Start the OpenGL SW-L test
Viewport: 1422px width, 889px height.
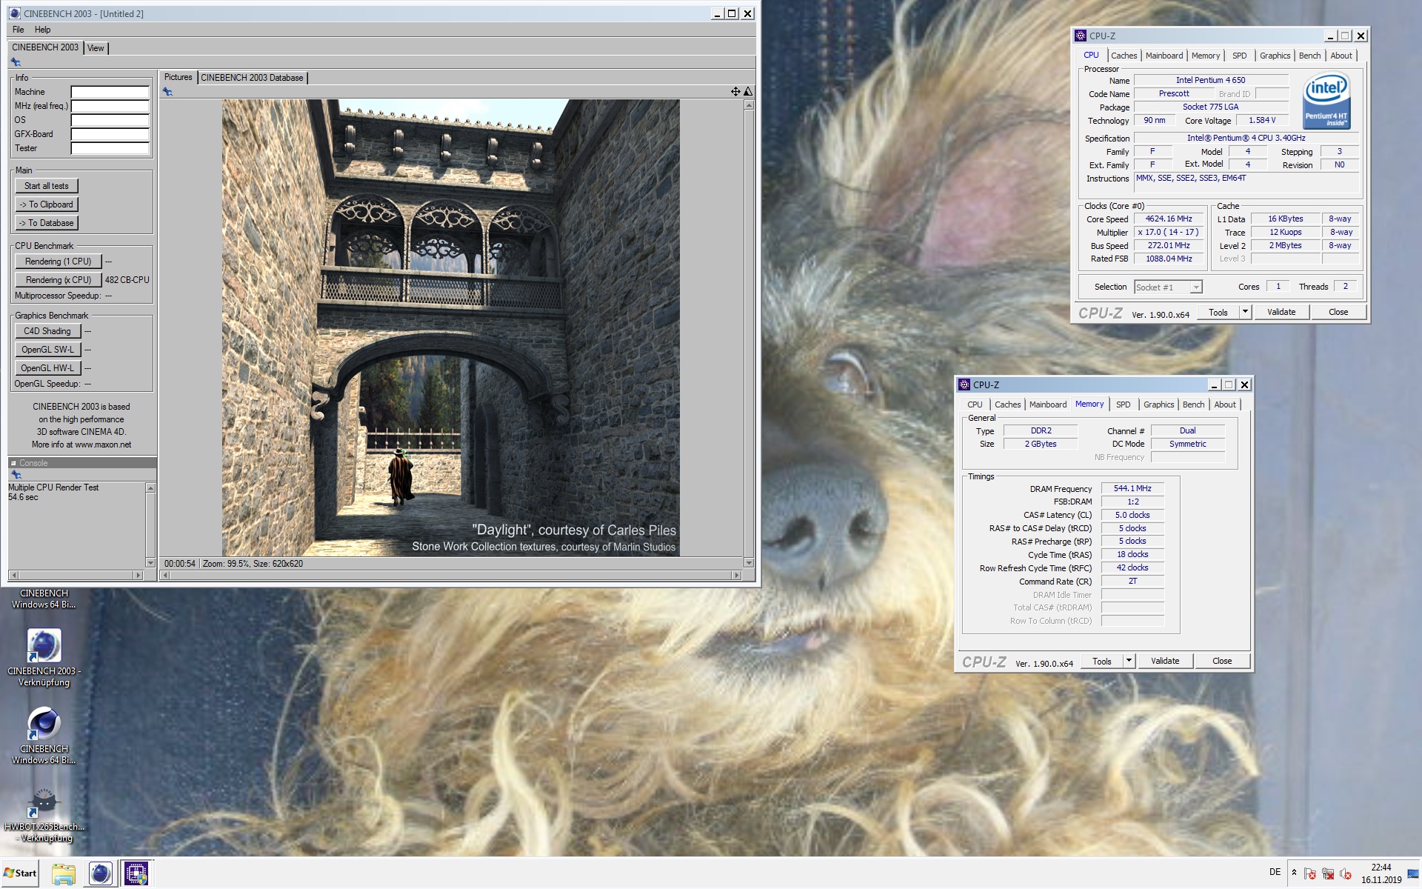pyautogui.click(x=47, y=350)
